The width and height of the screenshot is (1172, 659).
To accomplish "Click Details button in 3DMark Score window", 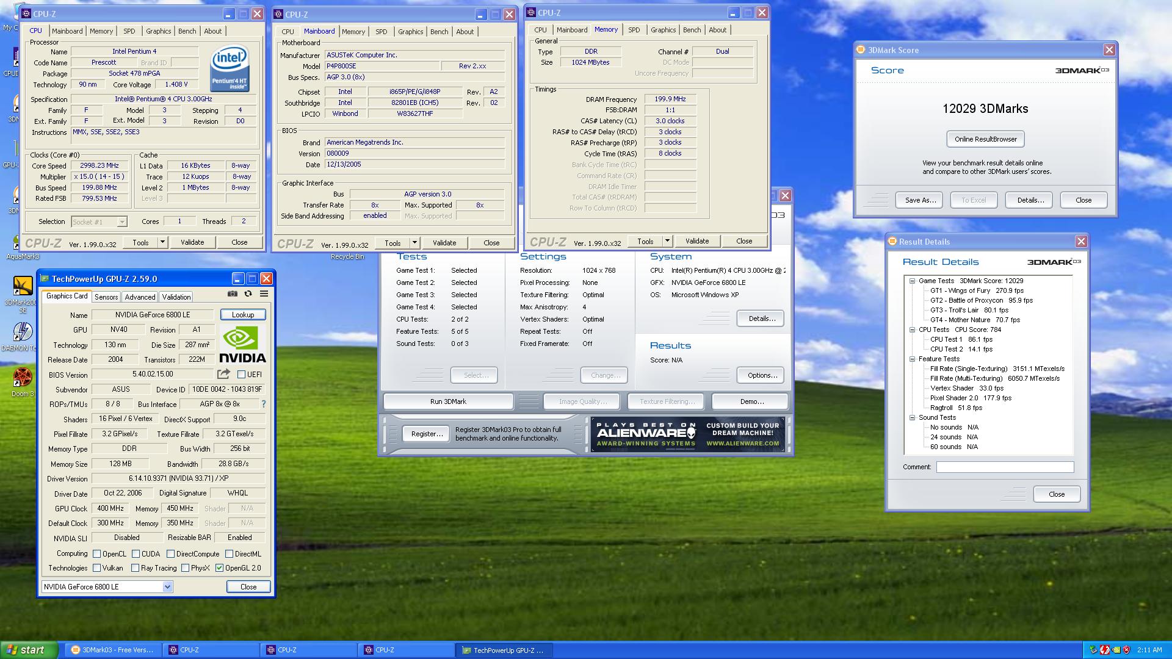I will [x=1030, y=200].
